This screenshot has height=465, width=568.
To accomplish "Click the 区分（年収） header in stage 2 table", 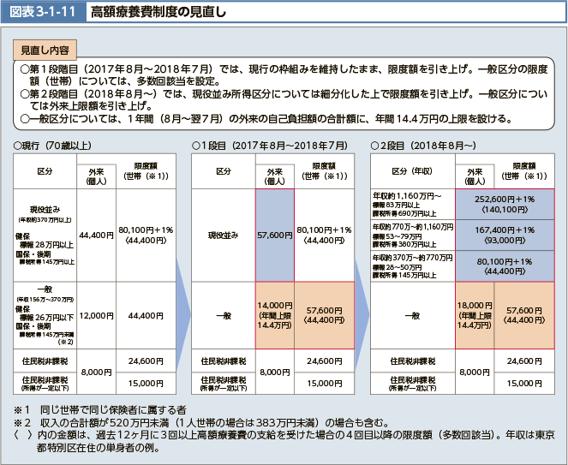I will pyautogui.click(x=411, y=171).
